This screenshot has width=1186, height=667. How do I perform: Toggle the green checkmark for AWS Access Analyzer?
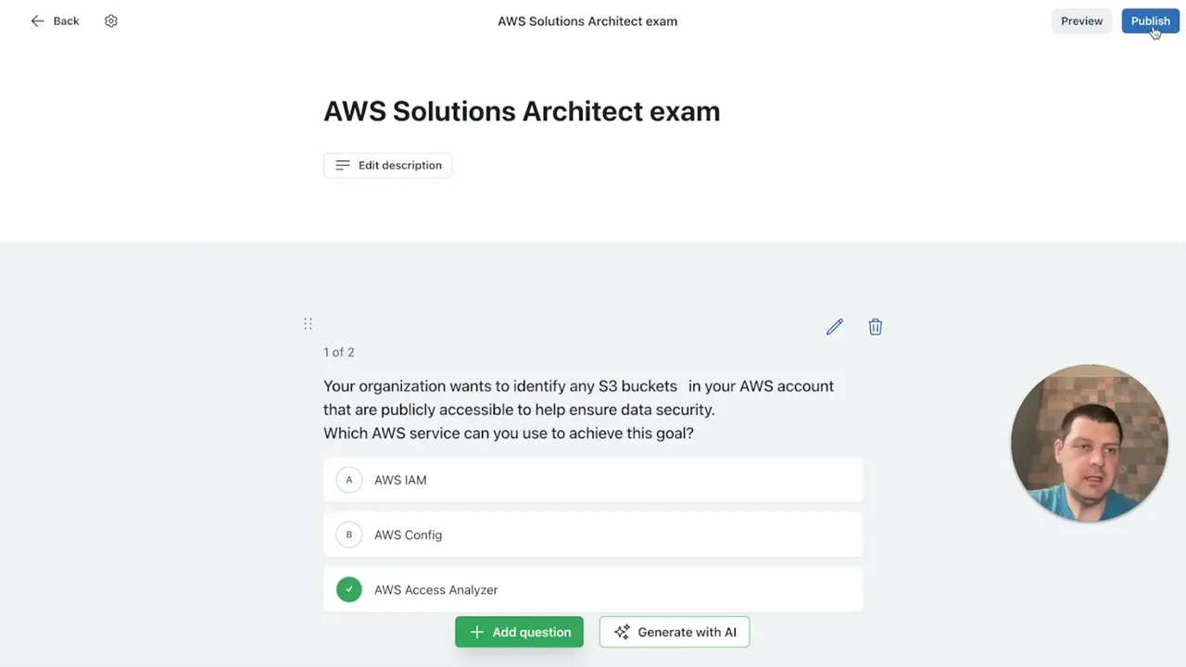(349, 589)
